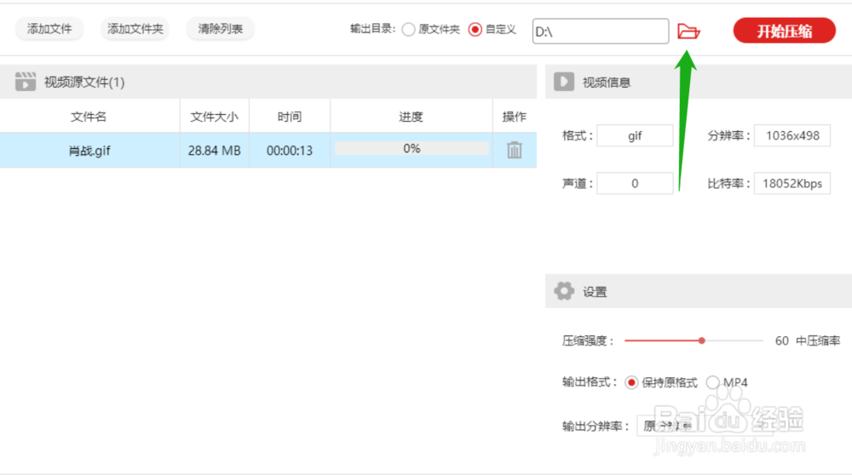This screenshot has height=475, width=852.
Task: Click the 分辨率 1036x498 value box
Action: point(792,135)
